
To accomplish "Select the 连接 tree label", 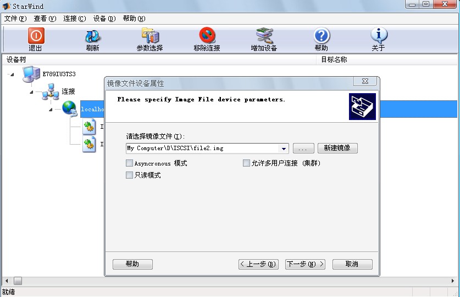I will [x=68, y=92].
